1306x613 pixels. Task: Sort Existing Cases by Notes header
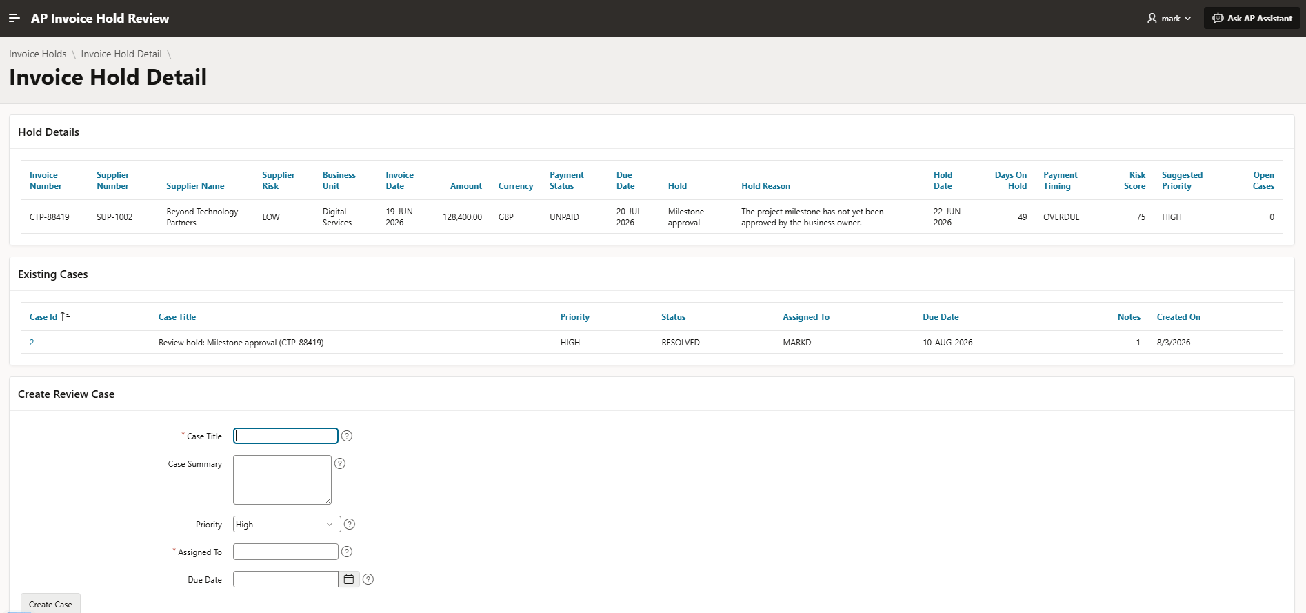[x=1129, y=317]
